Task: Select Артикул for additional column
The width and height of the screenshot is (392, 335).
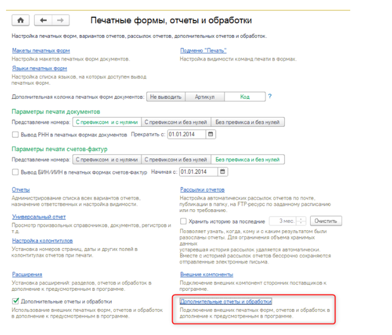Action: click(x=205, y=97)
